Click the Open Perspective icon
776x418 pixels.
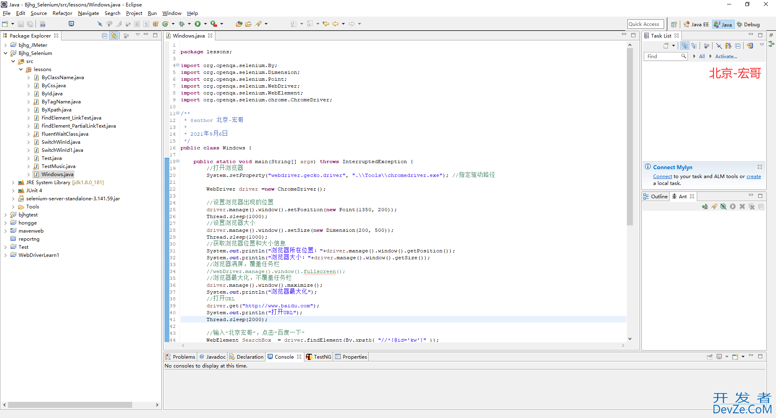674,24
